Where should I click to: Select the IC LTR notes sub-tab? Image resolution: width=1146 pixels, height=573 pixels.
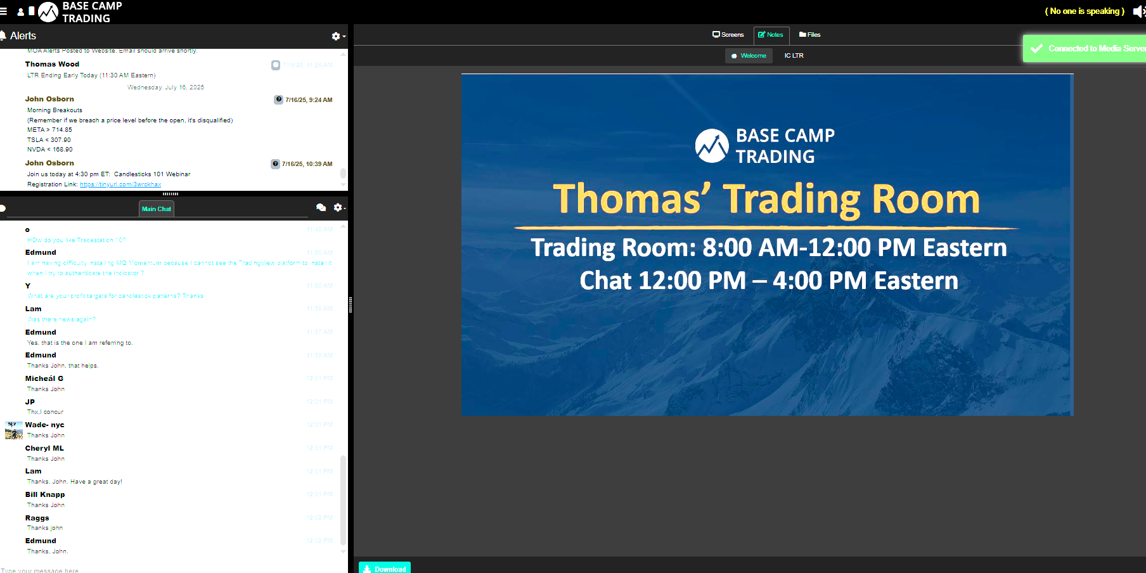click(x=794, y=56)
